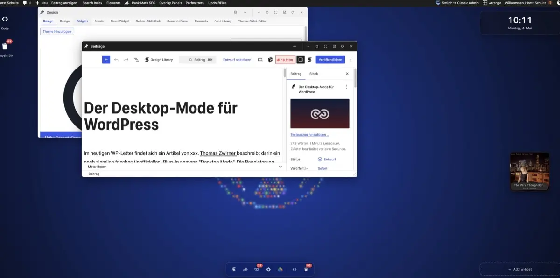Image resolution: width=560 pixels, height=278 pixels.
Task: Reload the Design window
Action: (293, 12)
